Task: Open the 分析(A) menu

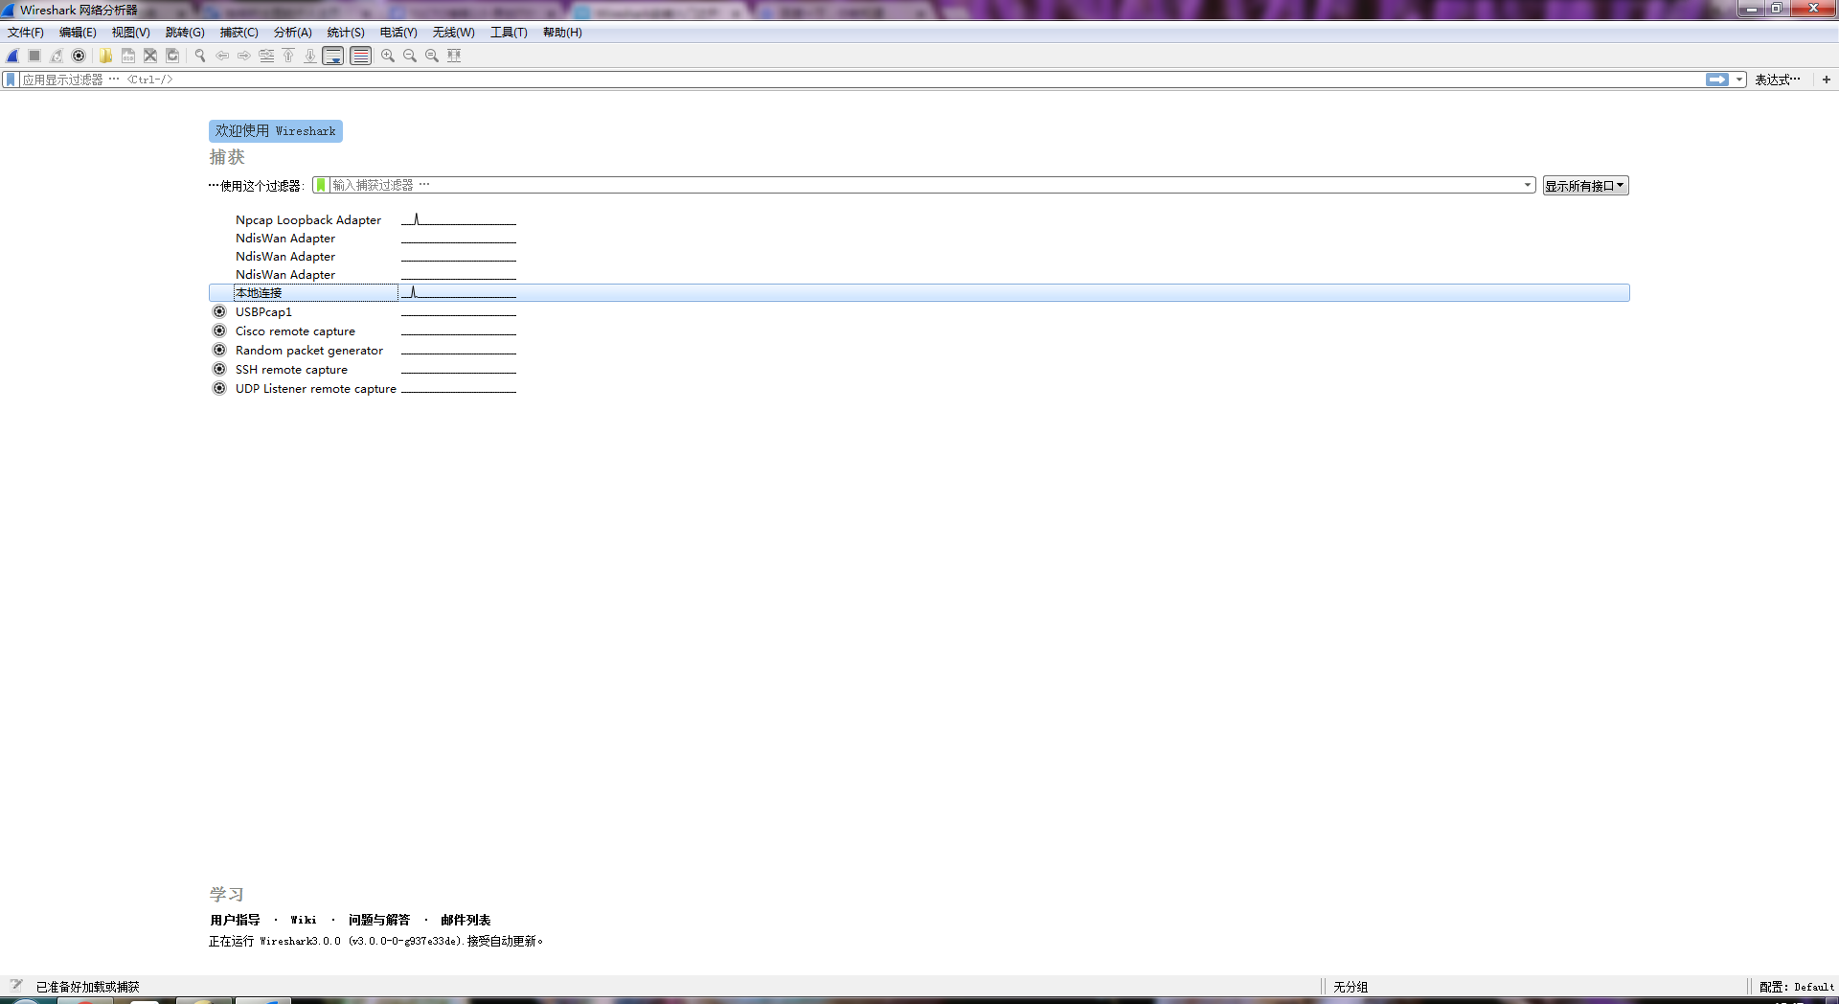Action: 292,33
